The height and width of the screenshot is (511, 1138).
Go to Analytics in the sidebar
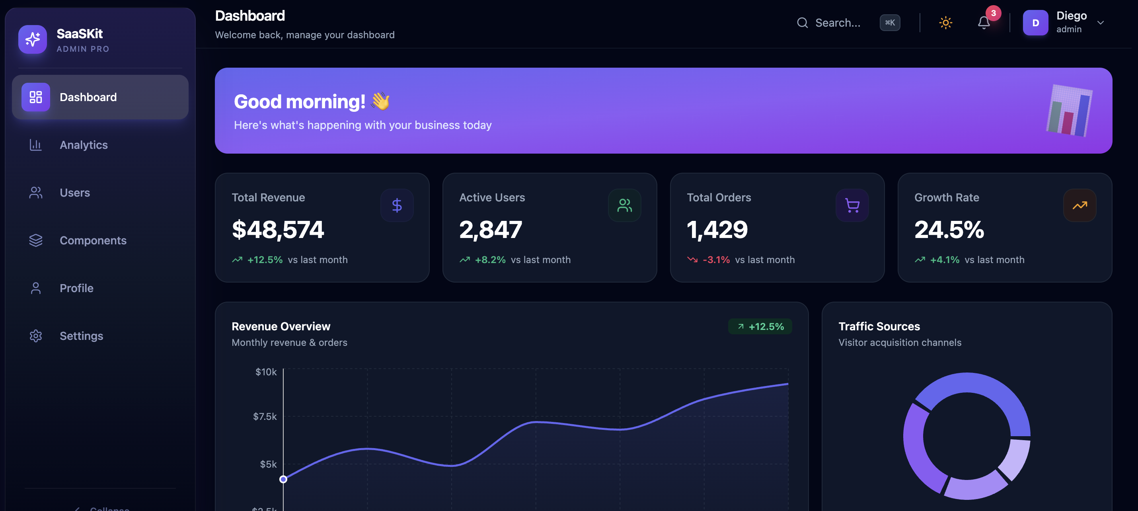pyautogui.click(x=100, y=145)
